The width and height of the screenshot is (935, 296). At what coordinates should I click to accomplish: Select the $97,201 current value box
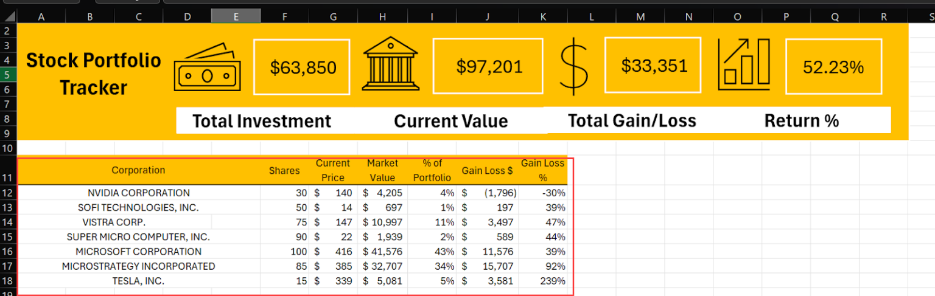488,66
